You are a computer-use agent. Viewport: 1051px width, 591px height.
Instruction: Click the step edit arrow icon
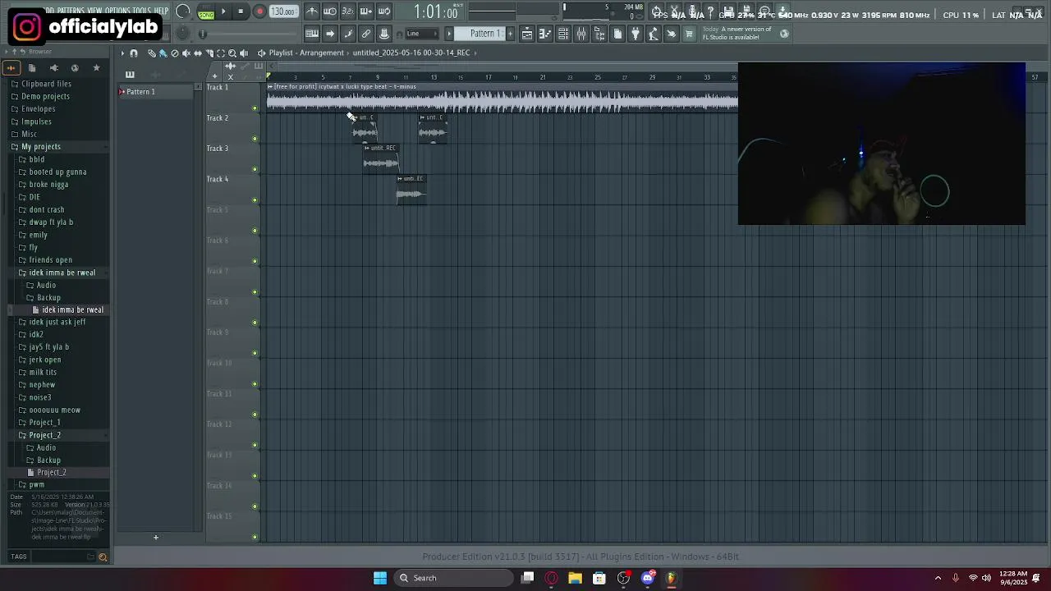[x=330, y=34]
